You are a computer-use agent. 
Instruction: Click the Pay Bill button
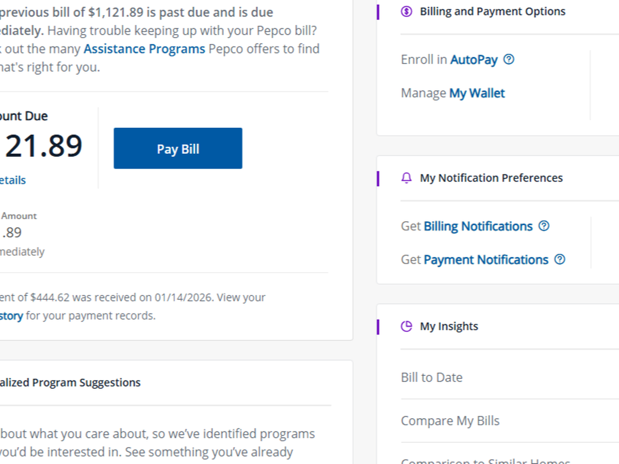coord(177,148)
